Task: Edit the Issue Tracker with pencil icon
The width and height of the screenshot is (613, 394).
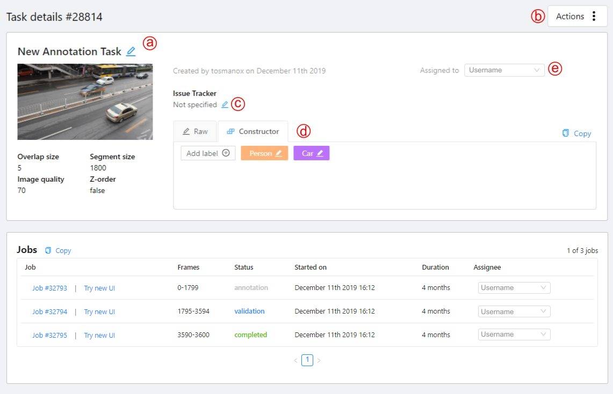Action: coord(225,105)
